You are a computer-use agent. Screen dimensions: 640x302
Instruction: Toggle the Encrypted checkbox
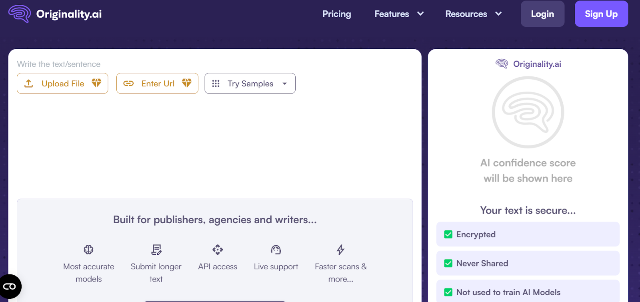pos(448,234)
